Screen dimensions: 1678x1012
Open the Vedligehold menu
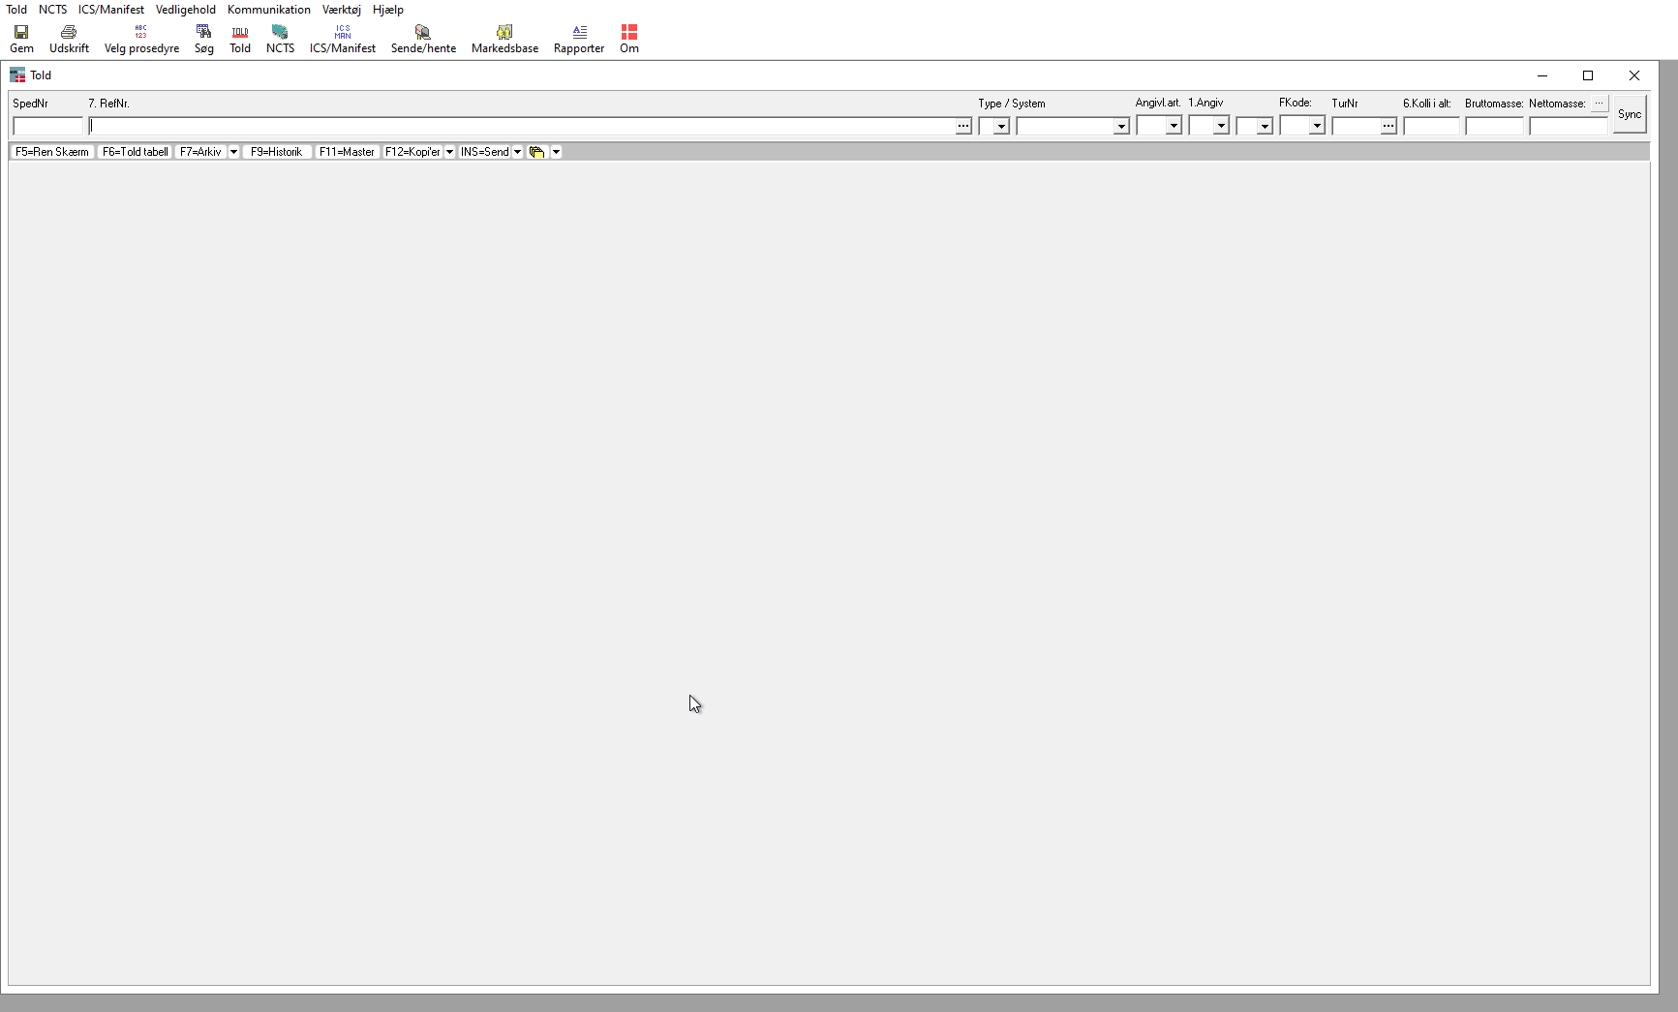[185, 10]
